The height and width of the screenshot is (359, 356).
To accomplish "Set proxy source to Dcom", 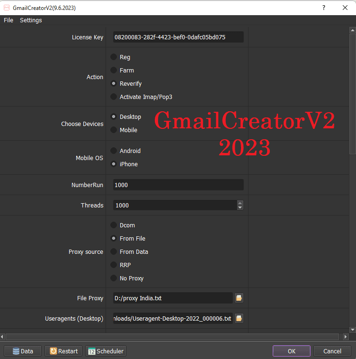I will tap(114, 225).
